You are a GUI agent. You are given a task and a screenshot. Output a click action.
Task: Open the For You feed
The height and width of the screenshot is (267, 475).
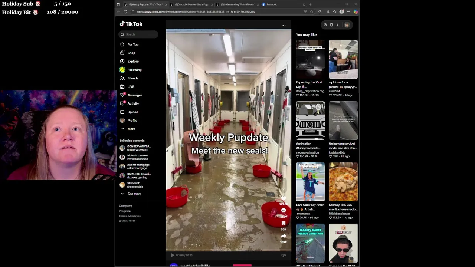pos(129,44)
